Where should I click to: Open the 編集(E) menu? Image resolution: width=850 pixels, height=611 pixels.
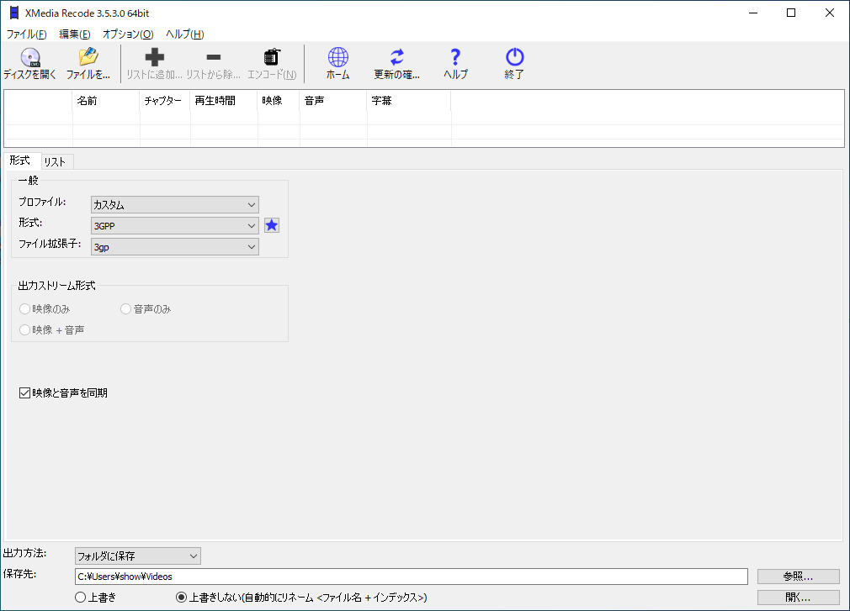(x=75, y=34)
